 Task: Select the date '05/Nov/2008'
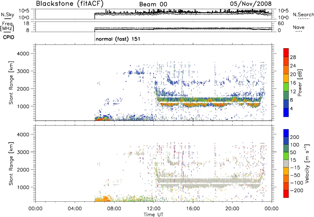(251, 4)
